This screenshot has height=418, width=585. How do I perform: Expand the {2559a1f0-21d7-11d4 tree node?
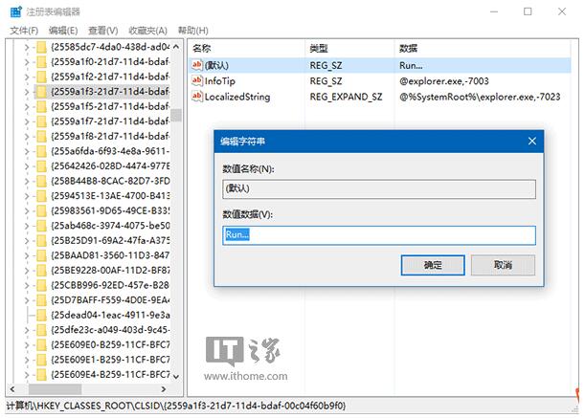pos(26,62)
